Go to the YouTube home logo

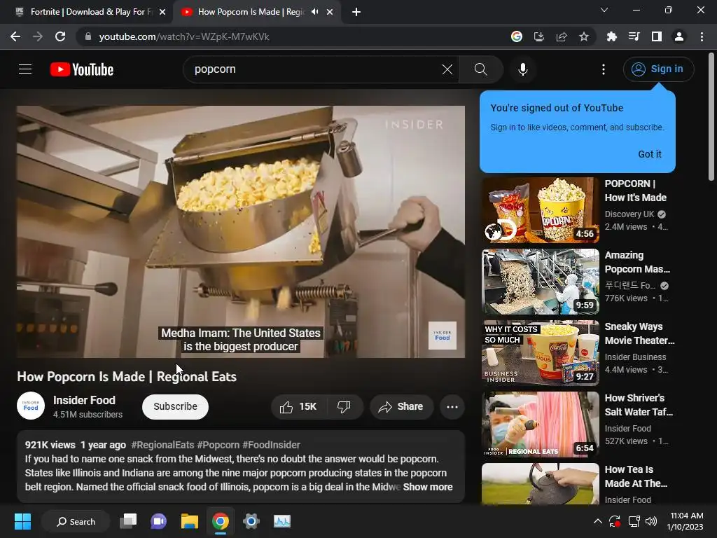(x=82, y=69)
